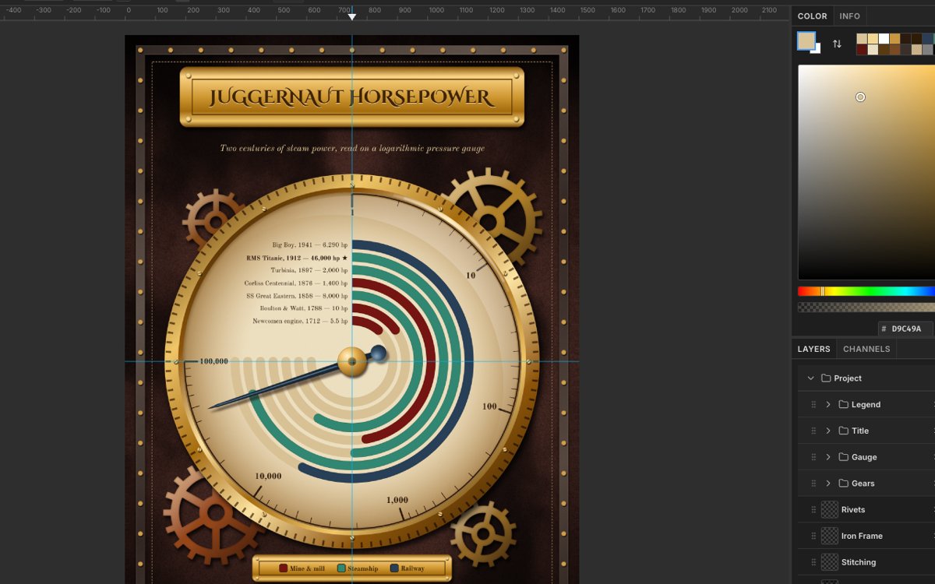Select the Gears group name

pyautogui.click(x=863, y=484)
